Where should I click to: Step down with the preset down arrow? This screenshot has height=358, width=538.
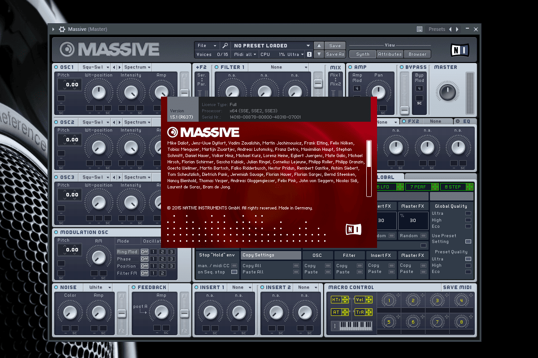318,54
